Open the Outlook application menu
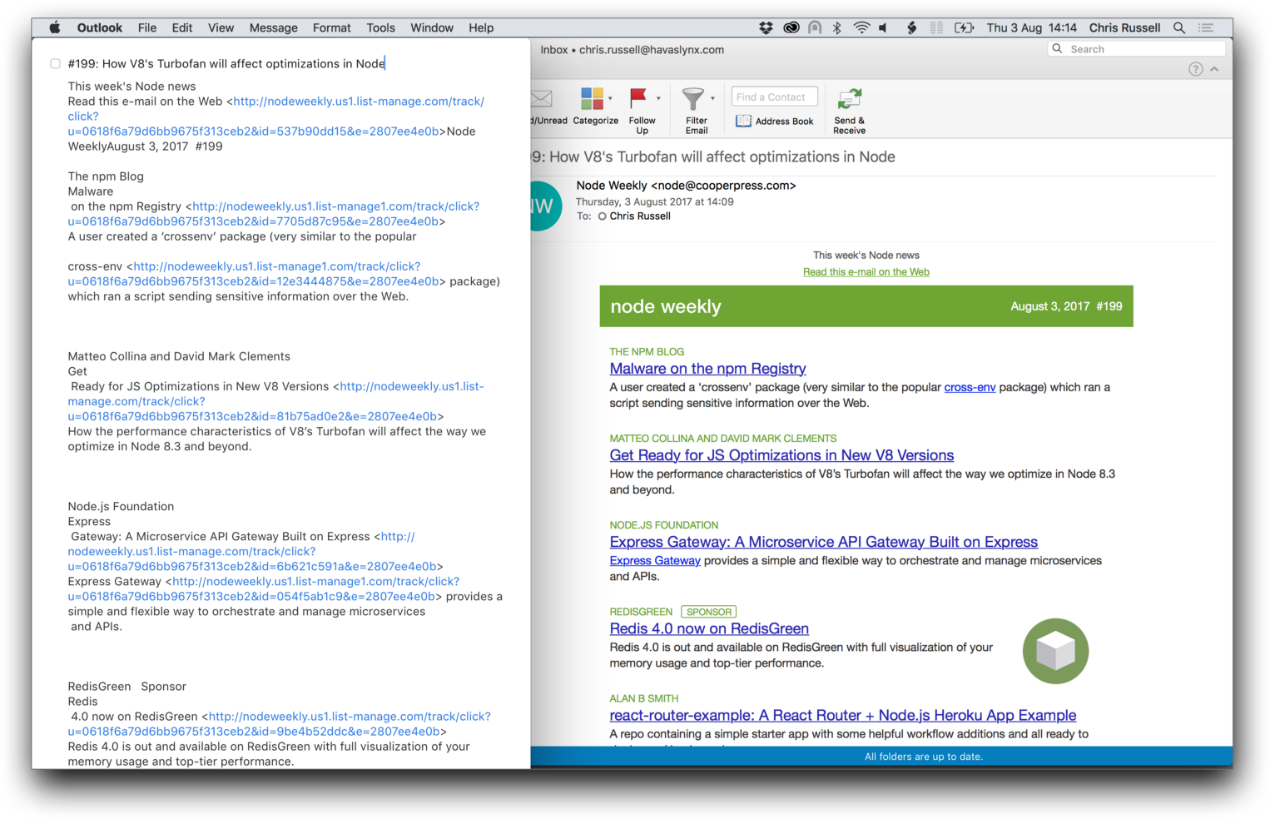Viewport: 1270px width, 819px height. [100, 27]
